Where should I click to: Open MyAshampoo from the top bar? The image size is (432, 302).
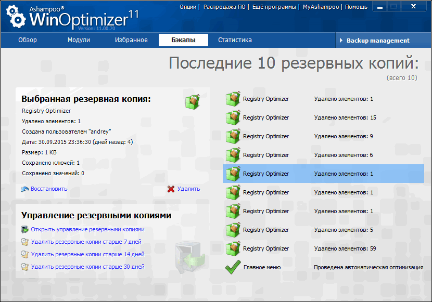coord(321,7)
